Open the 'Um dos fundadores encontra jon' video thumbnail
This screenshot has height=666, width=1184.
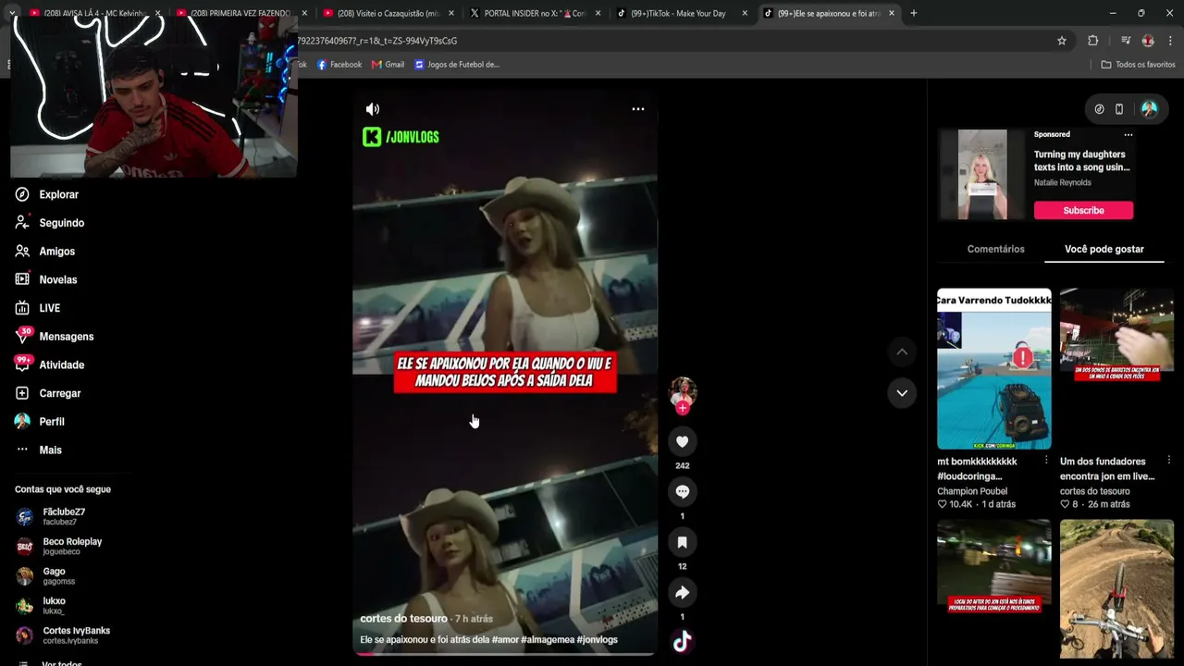click(1116, 369)
